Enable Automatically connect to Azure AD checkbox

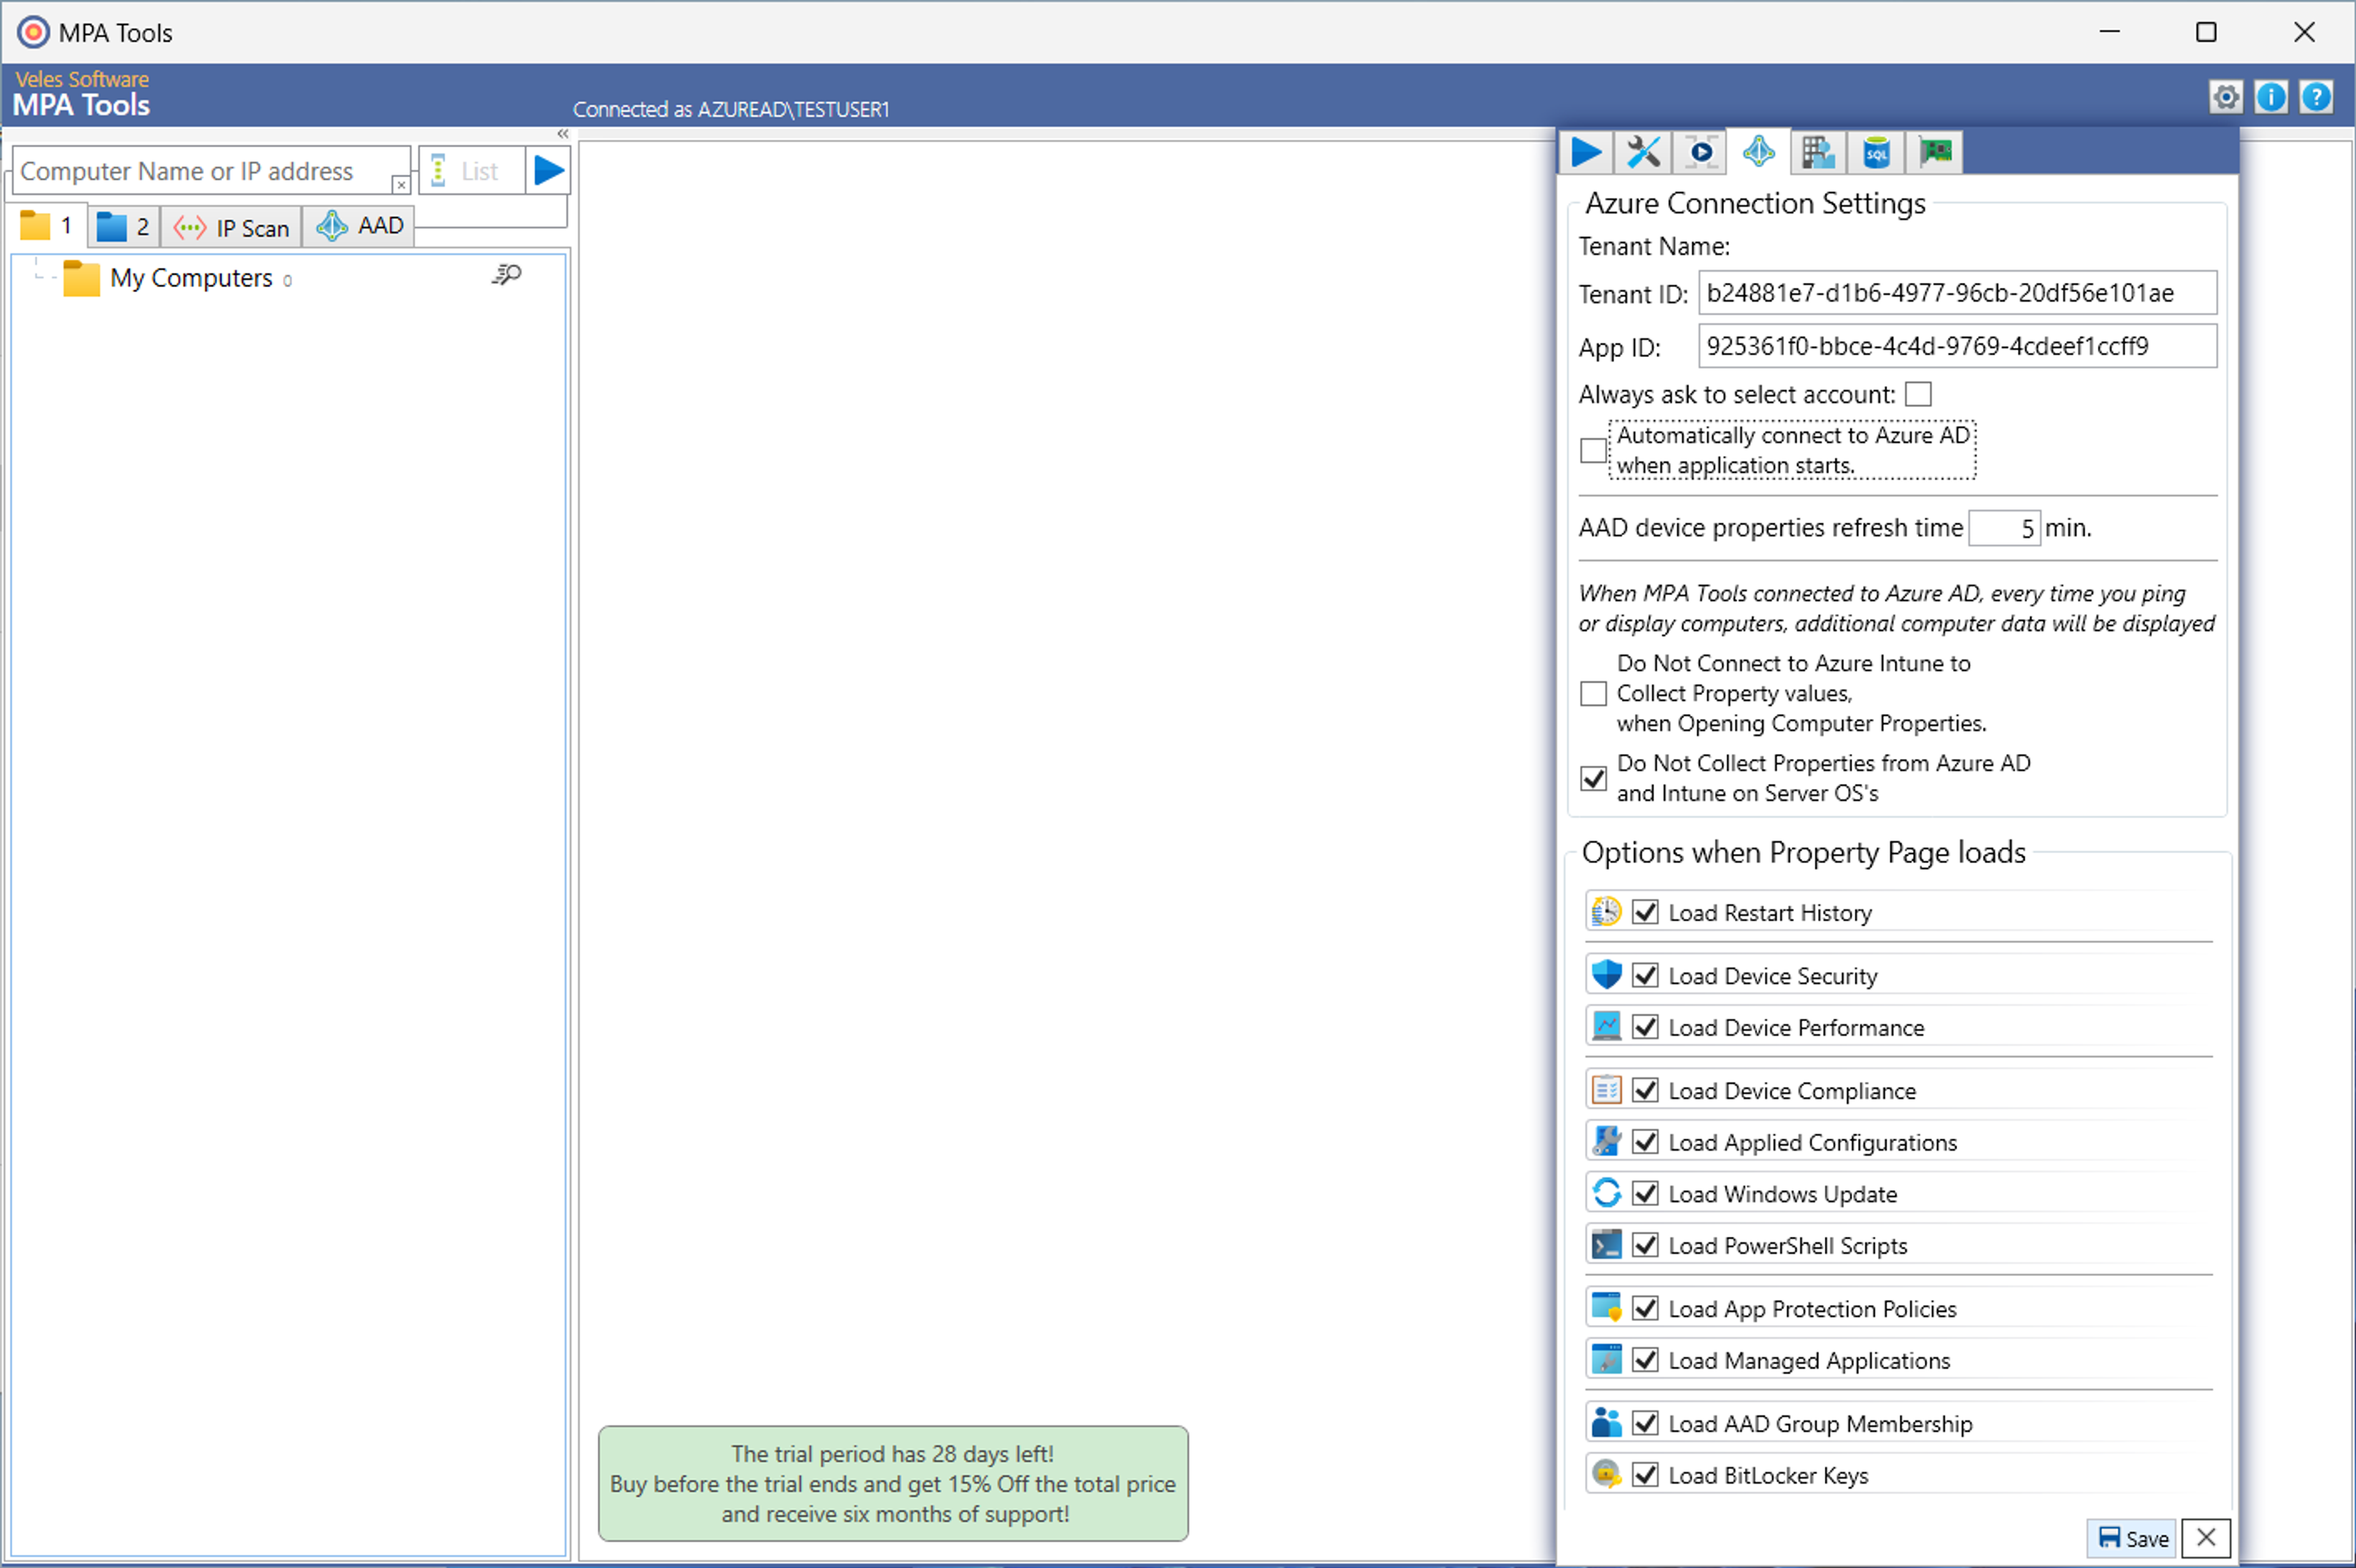coord(1593,450)
